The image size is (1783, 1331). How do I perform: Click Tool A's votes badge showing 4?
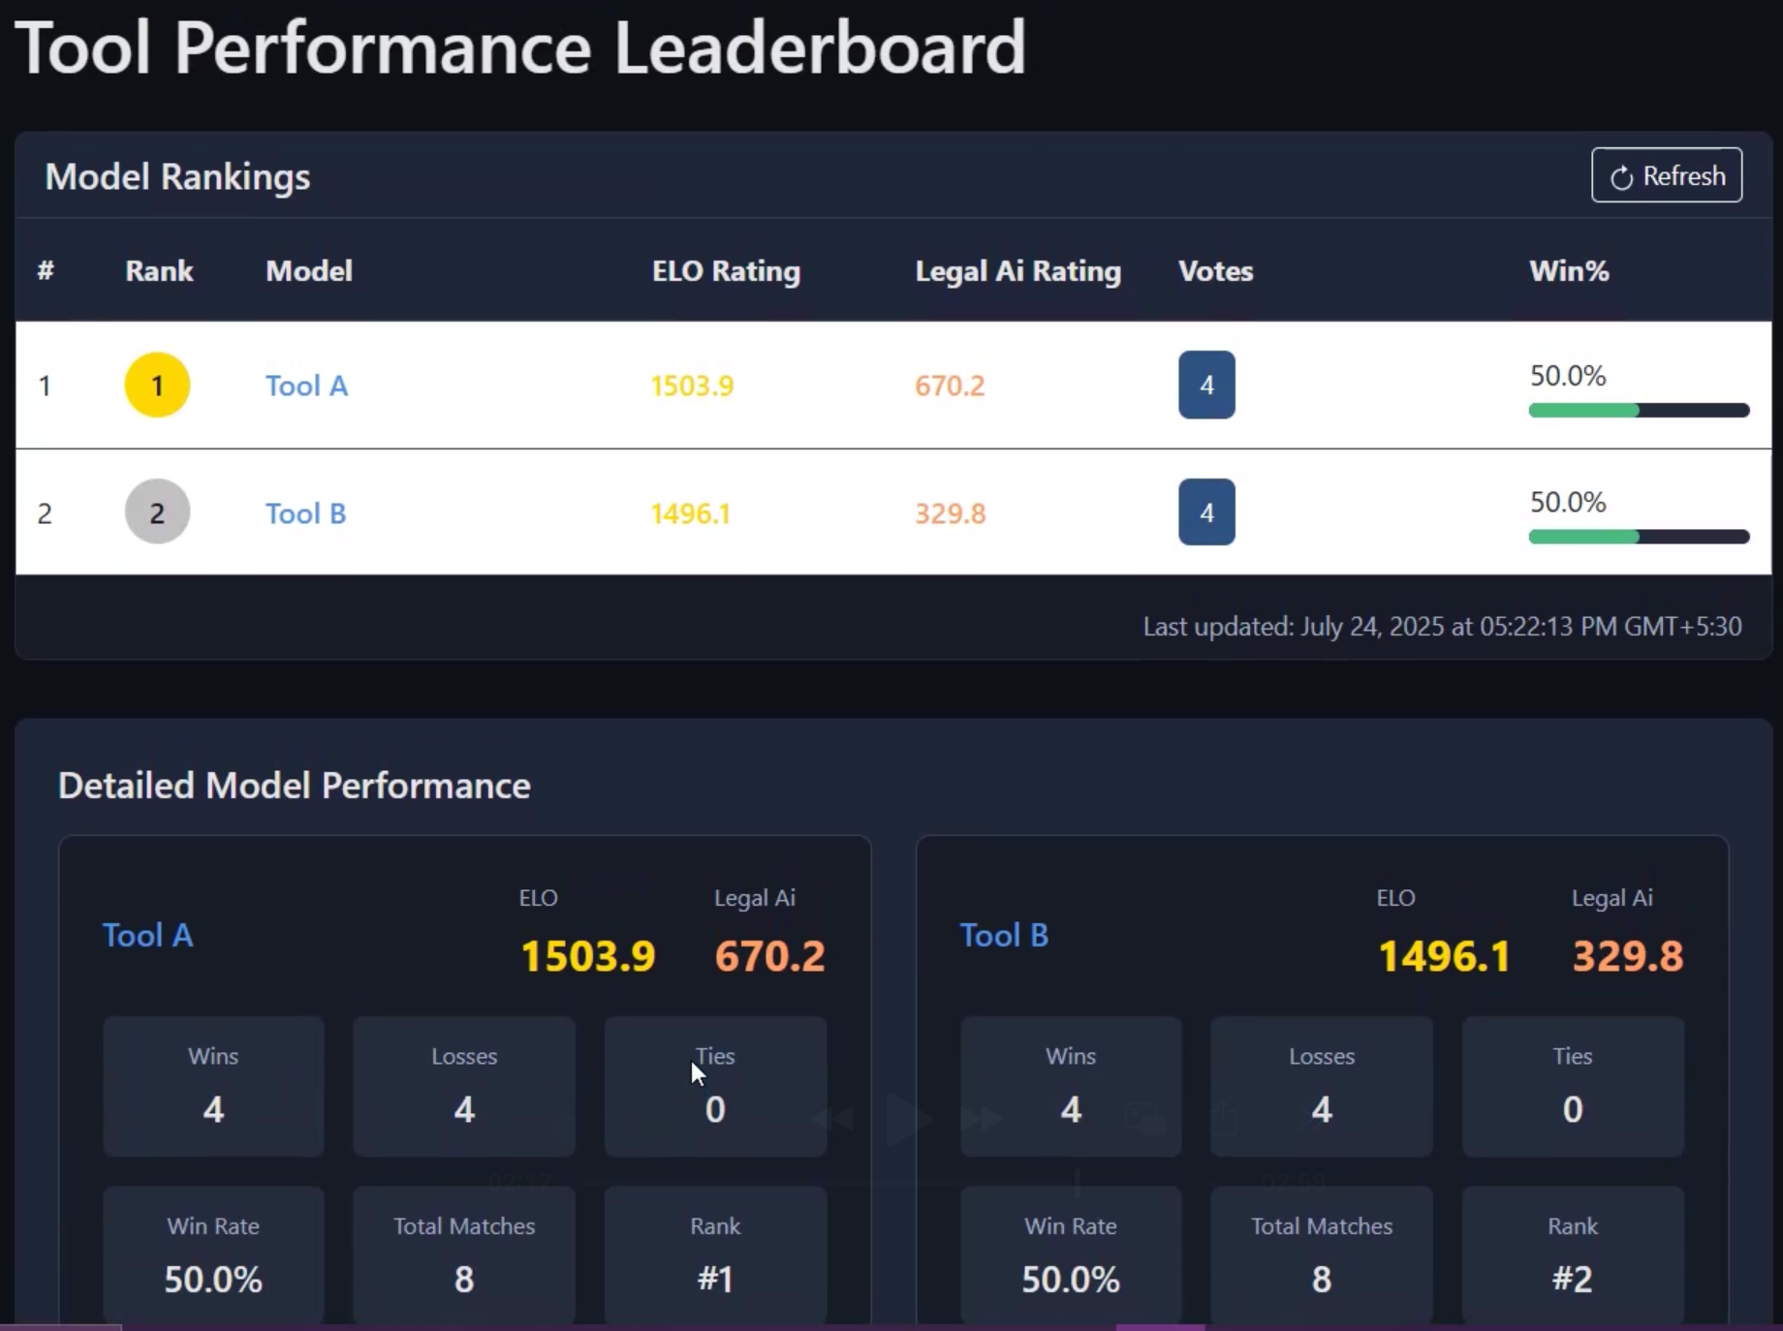click(1206, 385)
